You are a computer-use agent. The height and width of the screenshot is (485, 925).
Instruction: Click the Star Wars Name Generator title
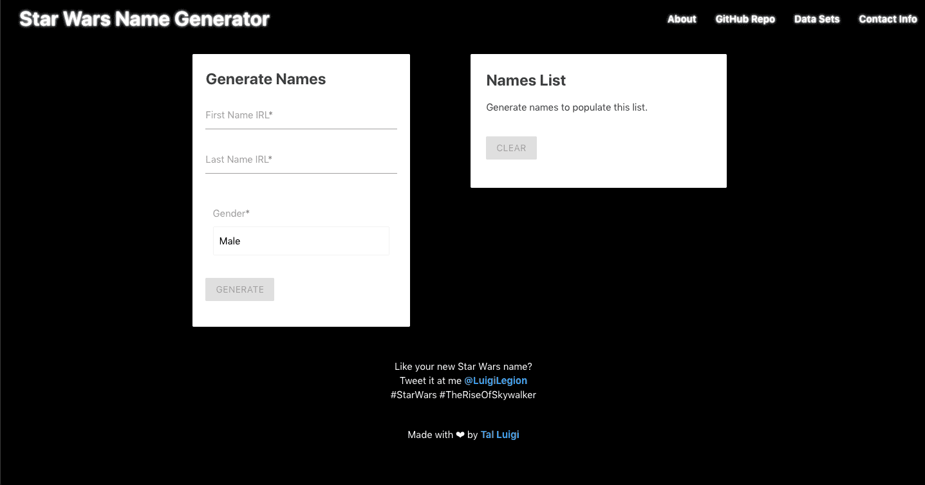tap(144, 19)
